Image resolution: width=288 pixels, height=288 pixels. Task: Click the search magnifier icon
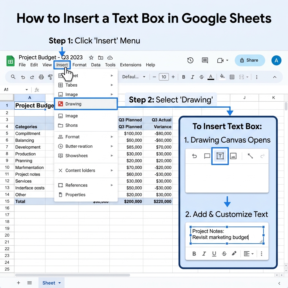point(13,77)
